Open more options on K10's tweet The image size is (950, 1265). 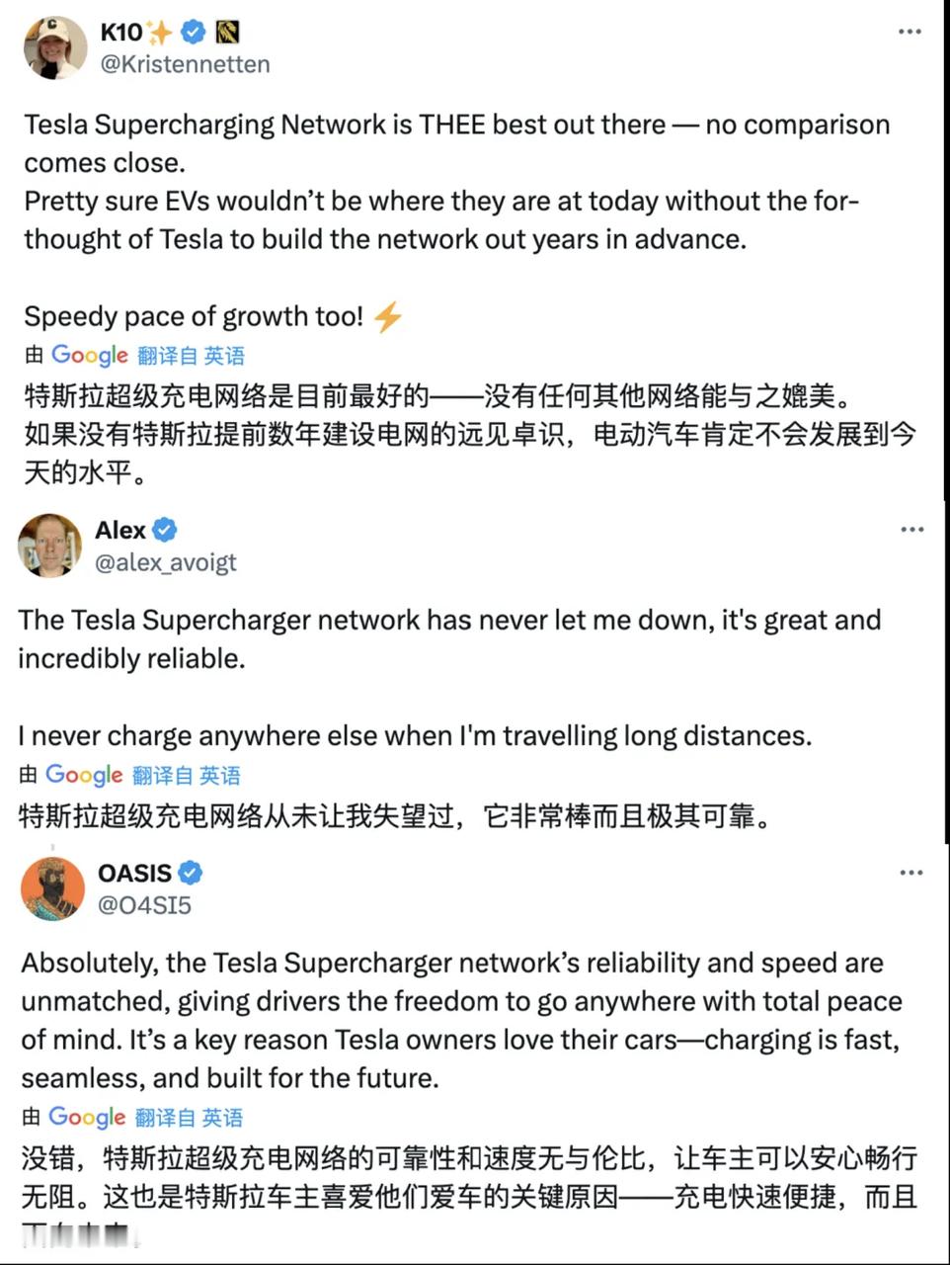pyautogui.click(x=910, y=33)
